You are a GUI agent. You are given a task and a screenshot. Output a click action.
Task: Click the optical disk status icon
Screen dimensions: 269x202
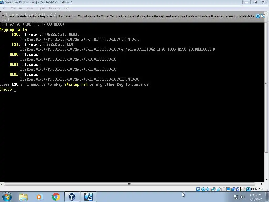(x=204, y=189)
